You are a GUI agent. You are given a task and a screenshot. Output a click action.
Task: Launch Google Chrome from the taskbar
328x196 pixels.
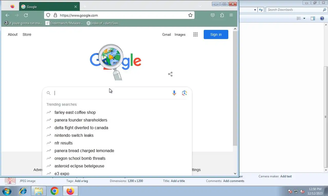pyautogui.click(x=54, y=191)
